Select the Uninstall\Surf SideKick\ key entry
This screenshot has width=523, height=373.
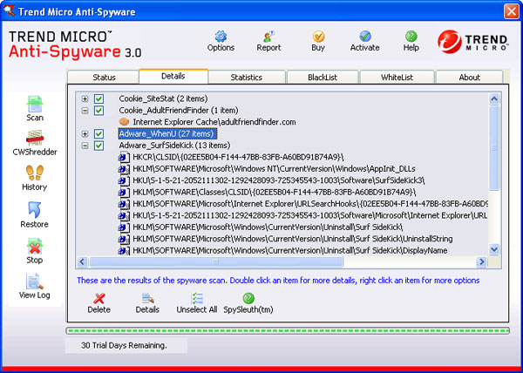pos(268,227)
